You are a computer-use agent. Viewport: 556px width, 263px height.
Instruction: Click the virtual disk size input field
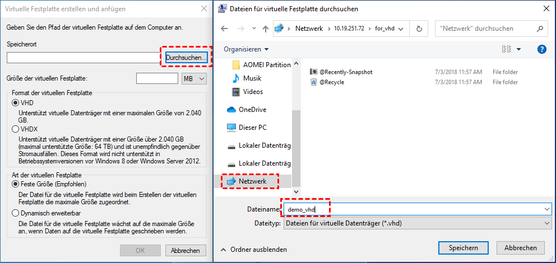[157, 79]
